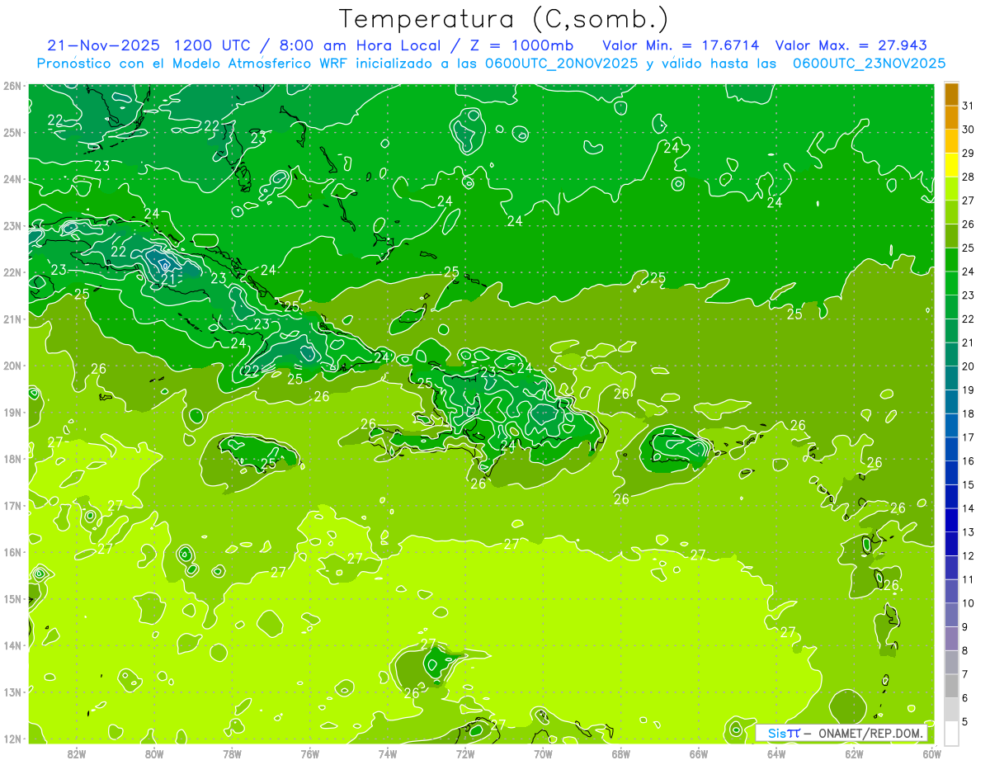Click the 66W longitude axis label

(698, 753)
